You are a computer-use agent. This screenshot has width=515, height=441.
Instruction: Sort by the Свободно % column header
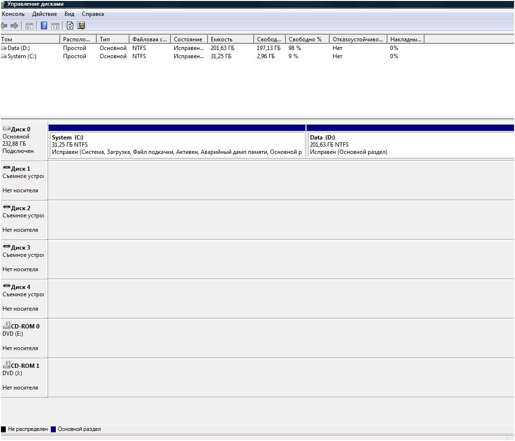pos(308,39)
